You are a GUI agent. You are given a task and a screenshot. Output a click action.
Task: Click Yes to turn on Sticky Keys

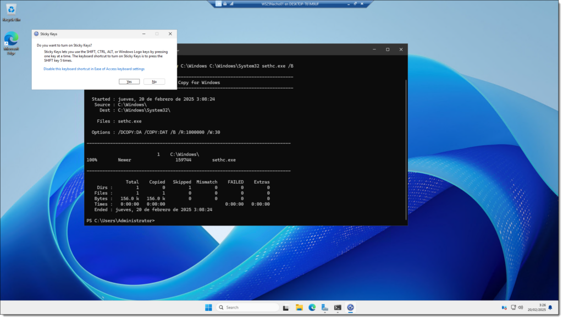click(x=129, y=82)
